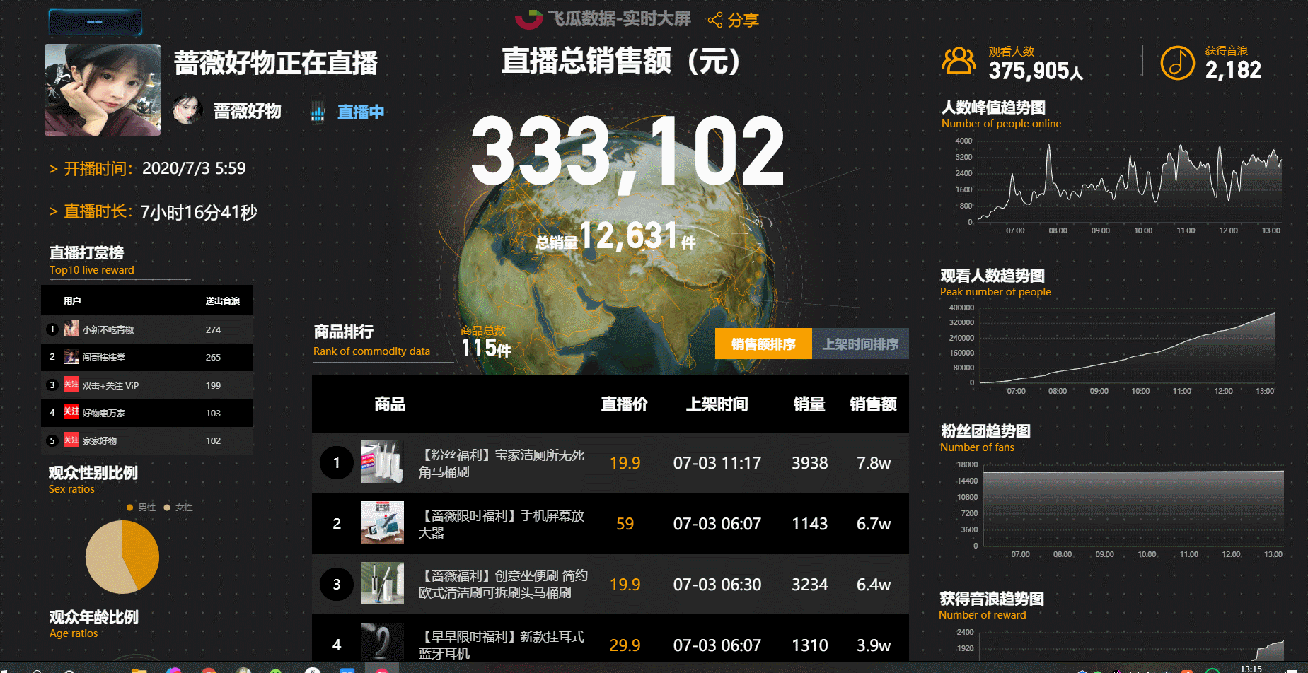Click the music note icon beside 获得音浪

pos(1176,62)
